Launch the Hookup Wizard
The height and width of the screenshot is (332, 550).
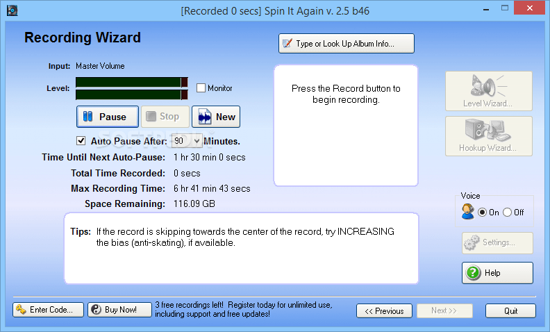489,136
